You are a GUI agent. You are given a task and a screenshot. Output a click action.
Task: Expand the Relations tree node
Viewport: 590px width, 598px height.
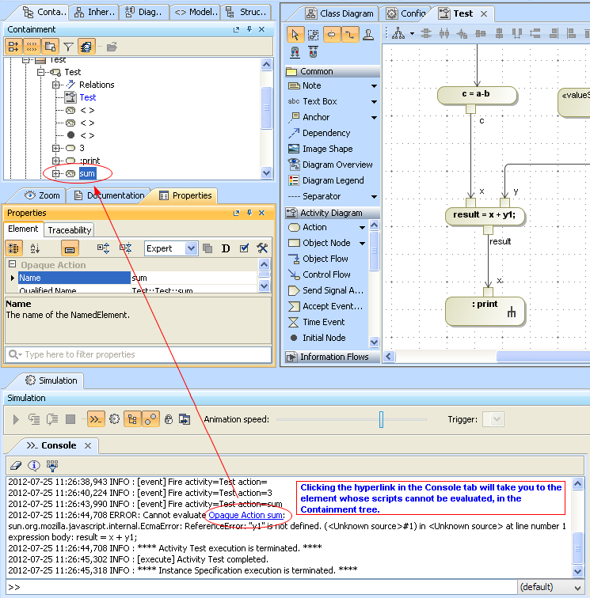click(x=56, y=85)
